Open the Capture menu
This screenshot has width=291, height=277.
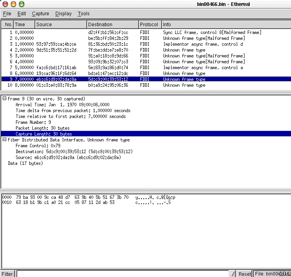click(40, 14)
